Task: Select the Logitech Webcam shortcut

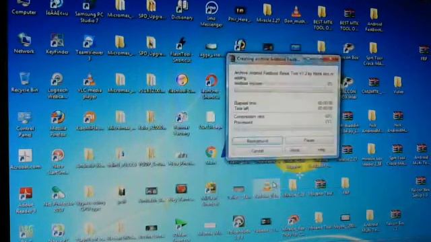Action: click(57, 85)
